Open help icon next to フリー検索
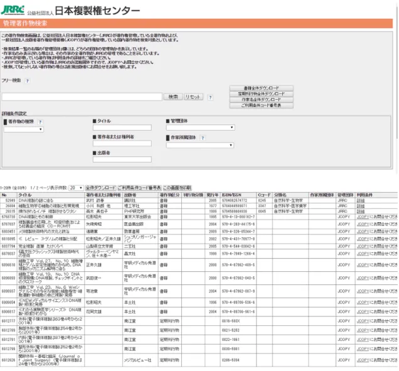Image resolution: width=399 pixels, height=371 pixels. tap(27, 81)
